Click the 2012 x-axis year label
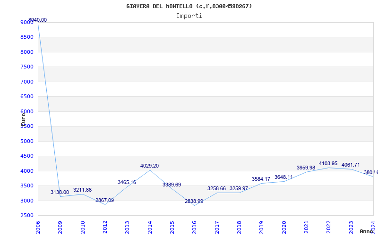Screen dimensions: 378x236 point(105,228)
